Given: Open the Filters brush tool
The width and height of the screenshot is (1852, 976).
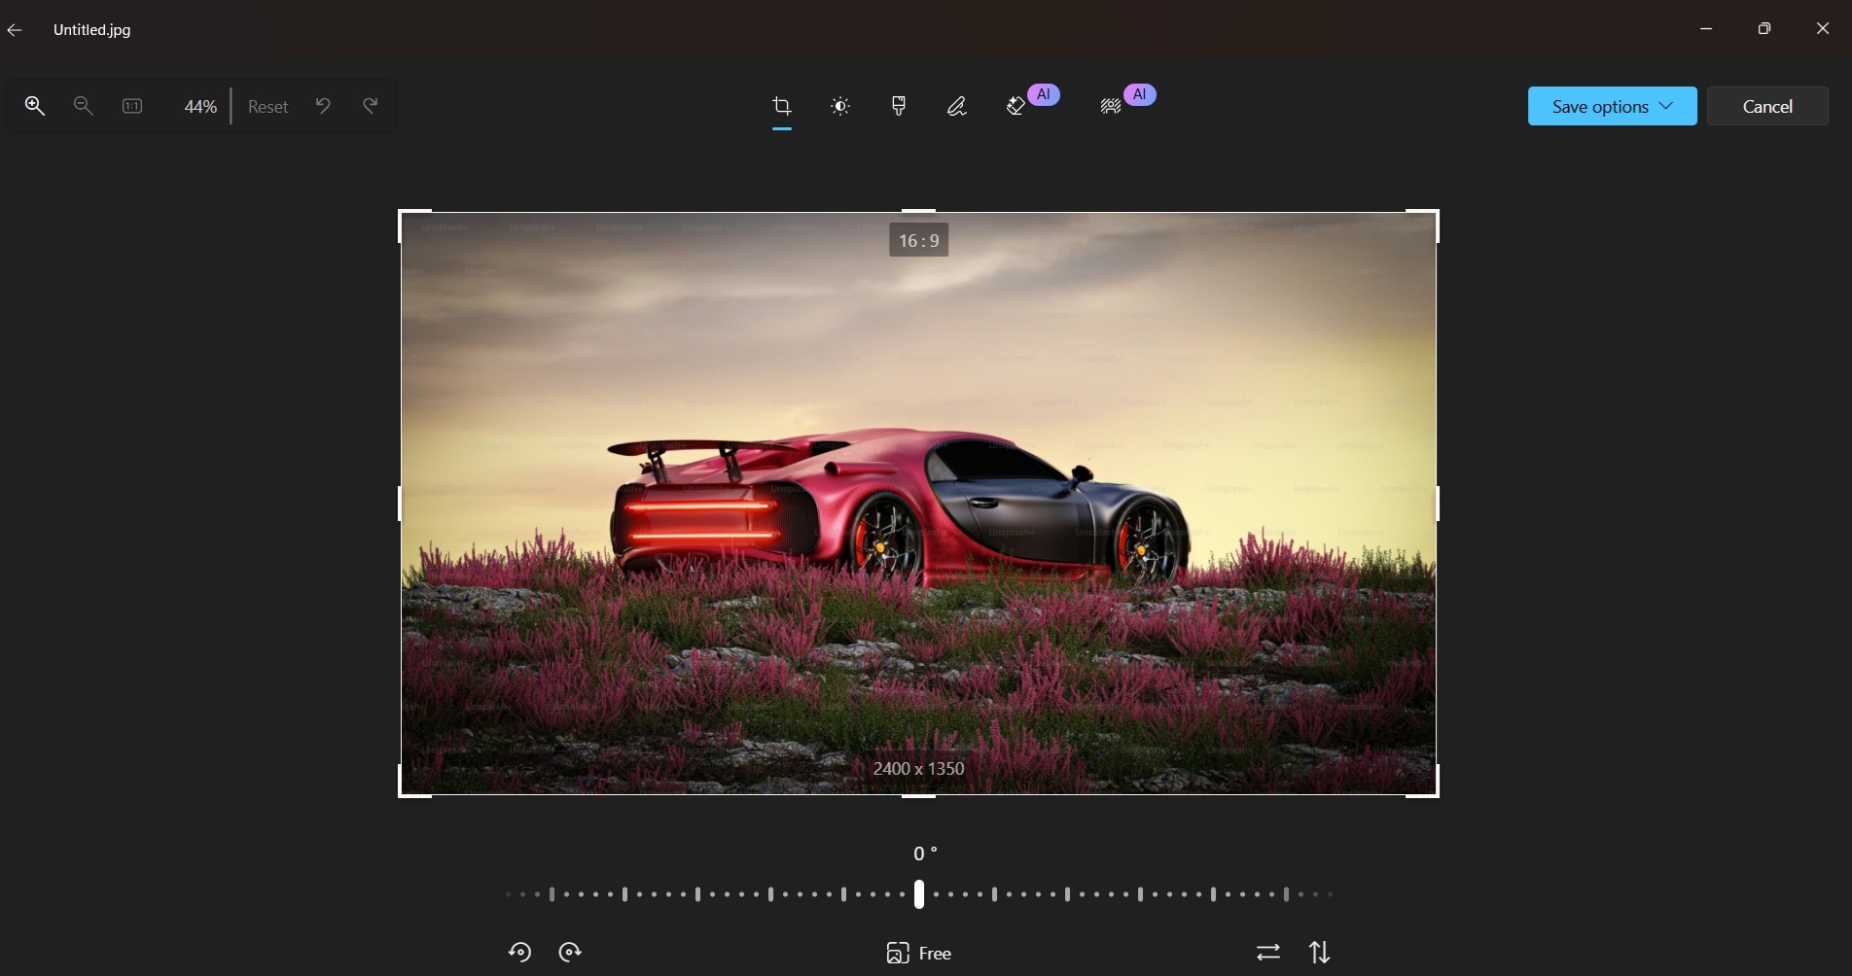Looking at the screenshot, I should (897, 106).
